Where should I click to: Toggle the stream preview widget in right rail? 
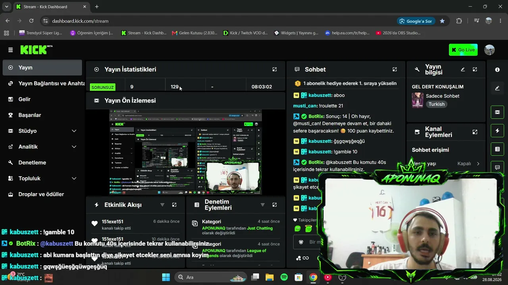[497, 112]
